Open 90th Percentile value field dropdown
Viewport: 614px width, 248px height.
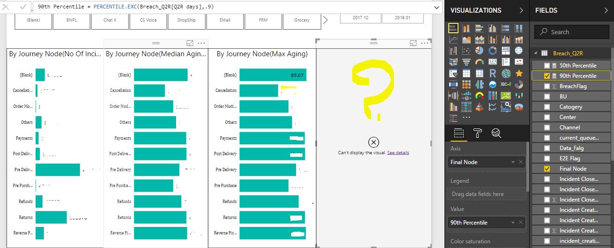pyautogui.click(x=514, y=223)
